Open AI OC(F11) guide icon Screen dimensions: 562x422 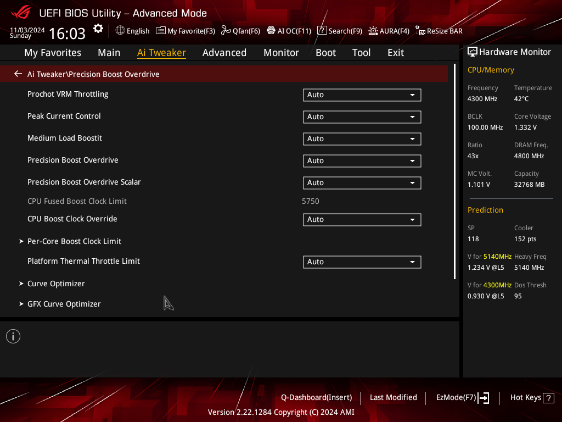271,31
